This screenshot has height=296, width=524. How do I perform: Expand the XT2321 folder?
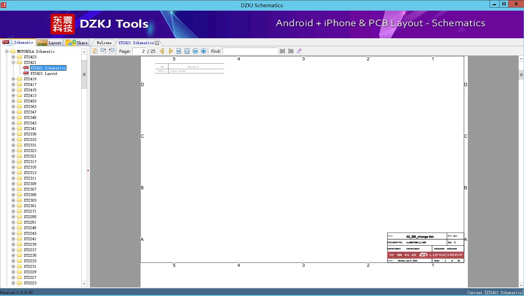(13, 156)
